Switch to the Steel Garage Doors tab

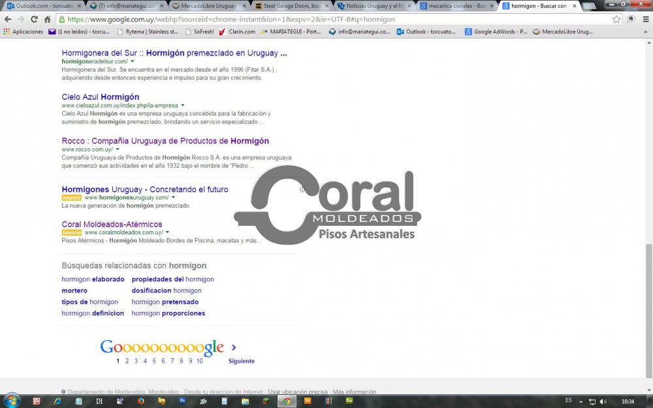[291, 6]
